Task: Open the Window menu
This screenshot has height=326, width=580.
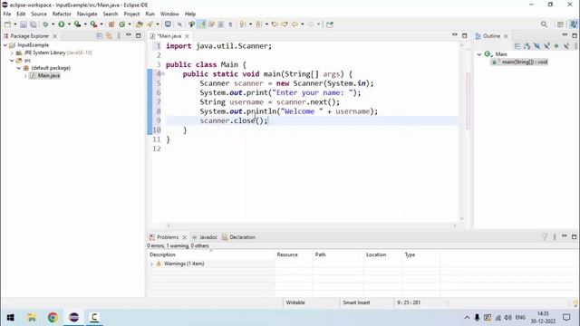Action: (169, 14)
